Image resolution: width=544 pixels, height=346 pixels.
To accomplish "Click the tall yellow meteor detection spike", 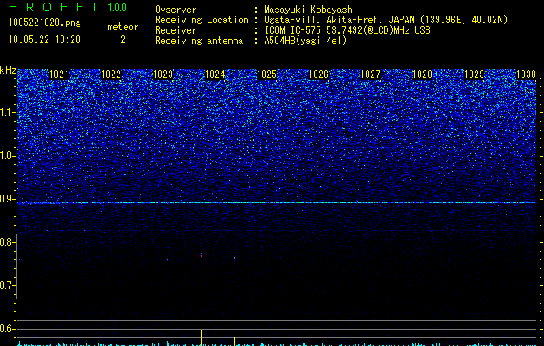I will tap(202, 338).
